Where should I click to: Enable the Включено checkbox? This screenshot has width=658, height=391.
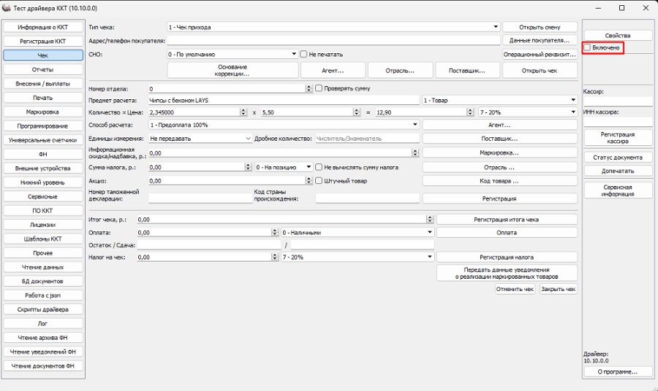point(587,47)
